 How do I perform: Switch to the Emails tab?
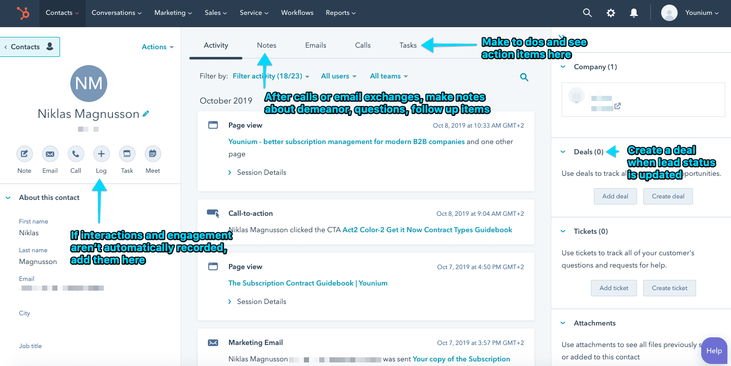click(316, 45)
